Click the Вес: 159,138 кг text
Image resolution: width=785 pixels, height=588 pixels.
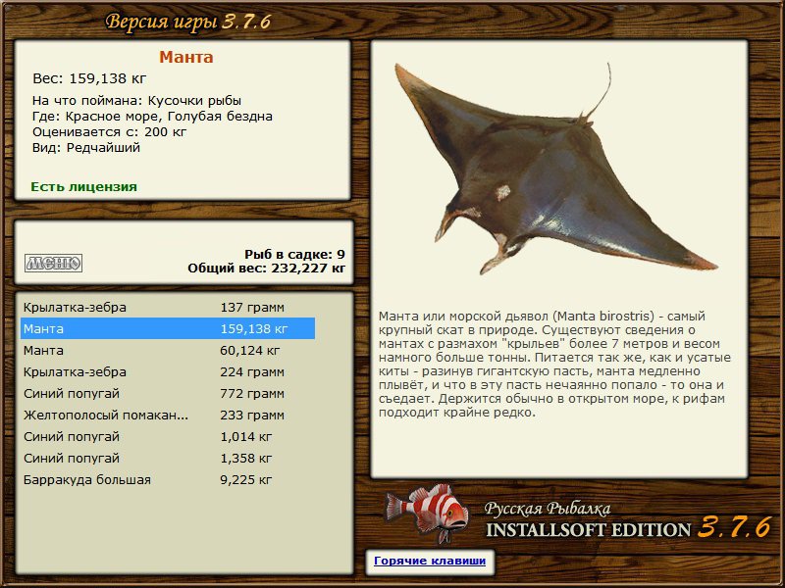(89, 78)
